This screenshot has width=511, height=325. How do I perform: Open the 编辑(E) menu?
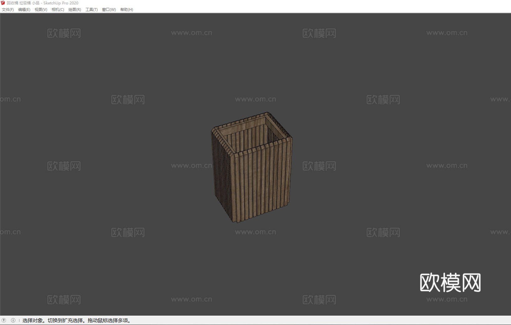click(24, 10)
